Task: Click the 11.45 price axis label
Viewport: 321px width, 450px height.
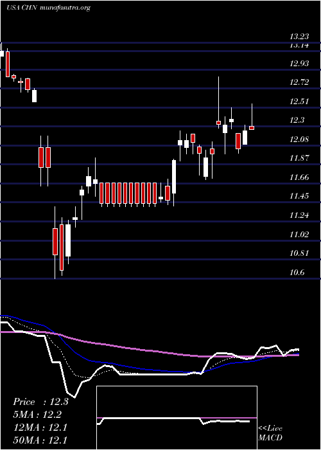Action: [299, 196]
